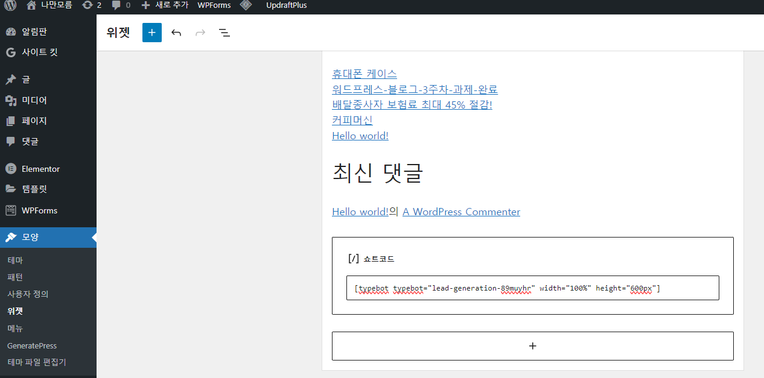Select the 최신 댓글 heading block
This screenshot has width=764, height=378.
point(378,173)
